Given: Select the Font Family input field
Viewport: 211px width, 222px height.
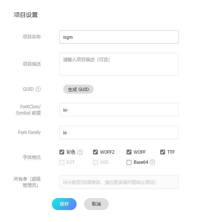Looking at the screenshot, I should point(119,132).
